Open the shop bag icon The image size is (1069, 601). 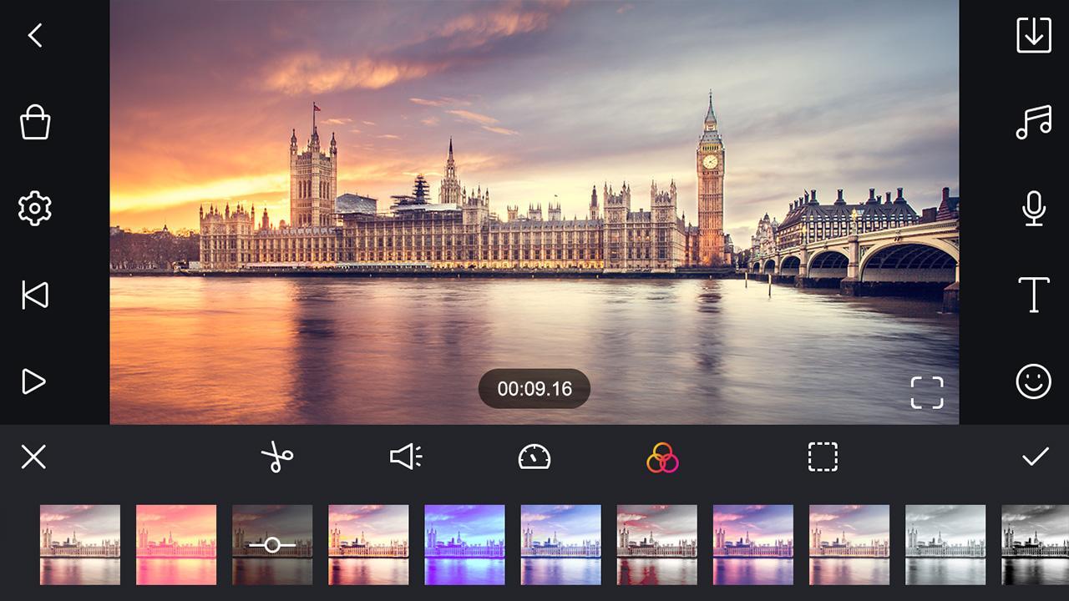click(x=35, y=122)
